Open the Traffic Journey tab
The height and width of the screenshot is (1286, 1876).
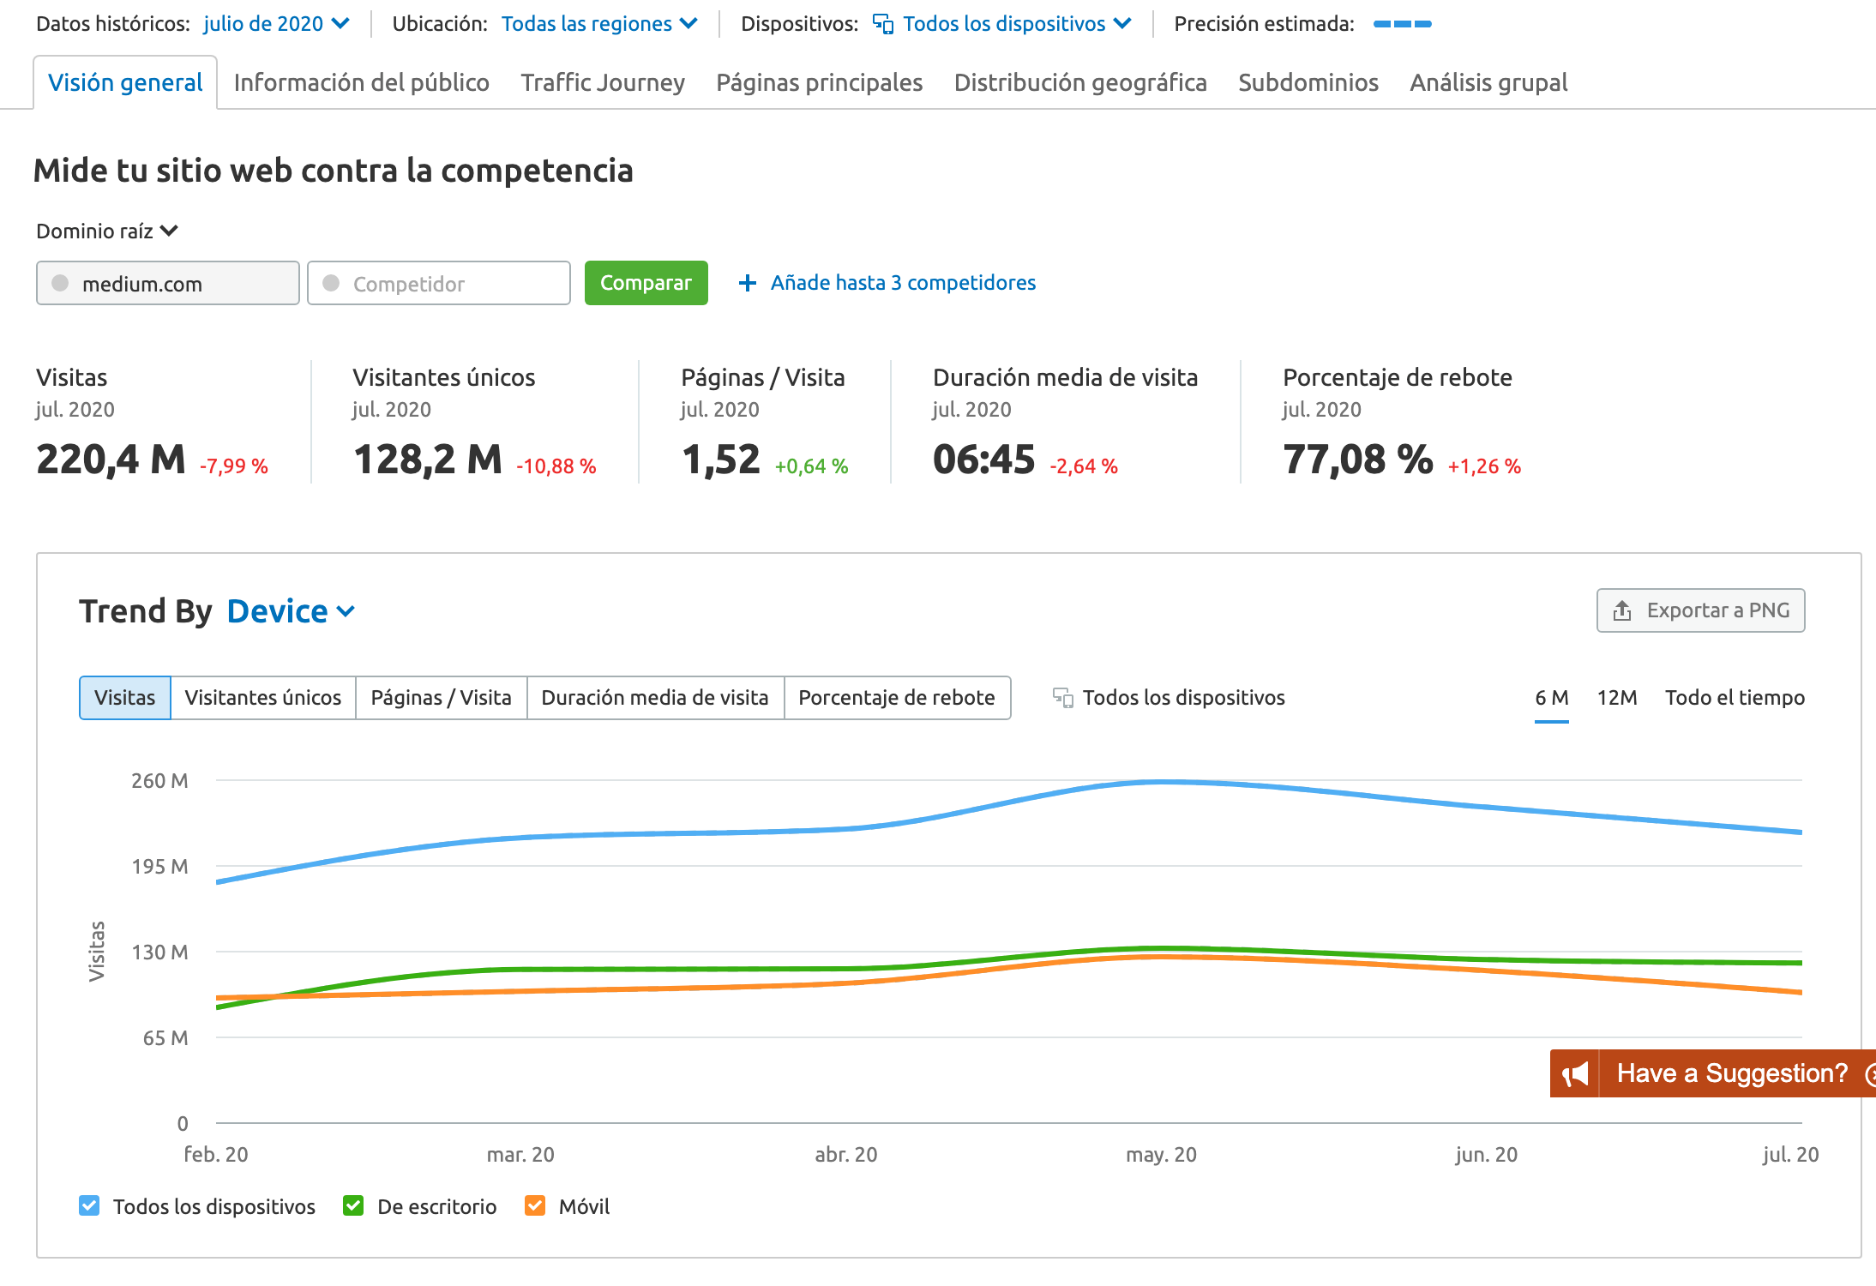[603, 82]
